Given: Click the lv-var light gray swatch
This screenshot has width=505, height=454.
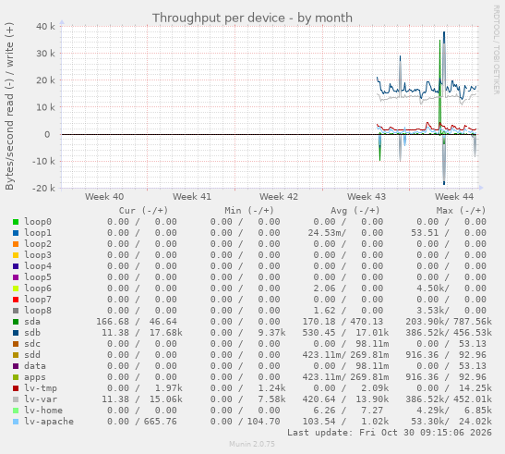Looking at the screenshot, I should coord(16,399).
